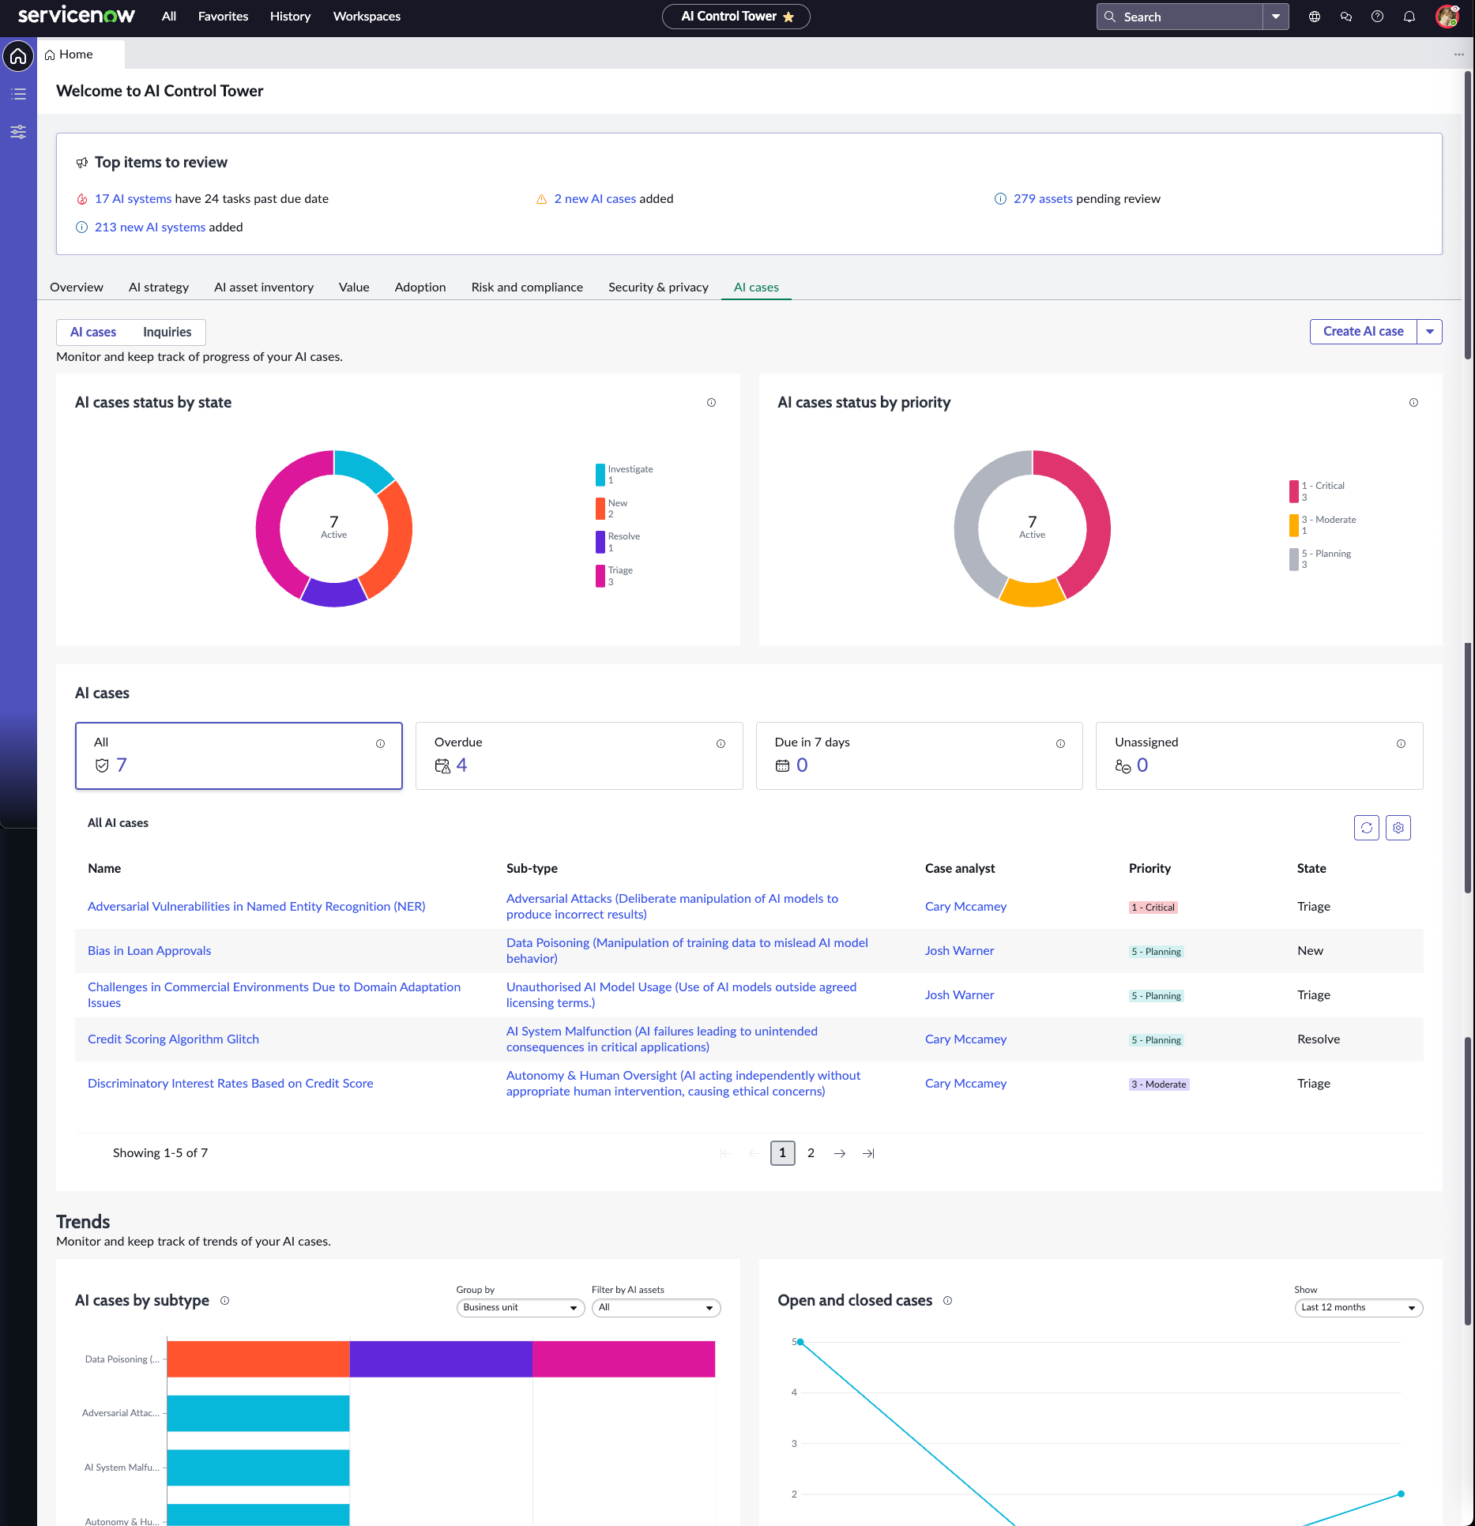Open the 17 AI systems link

[133, 199]
